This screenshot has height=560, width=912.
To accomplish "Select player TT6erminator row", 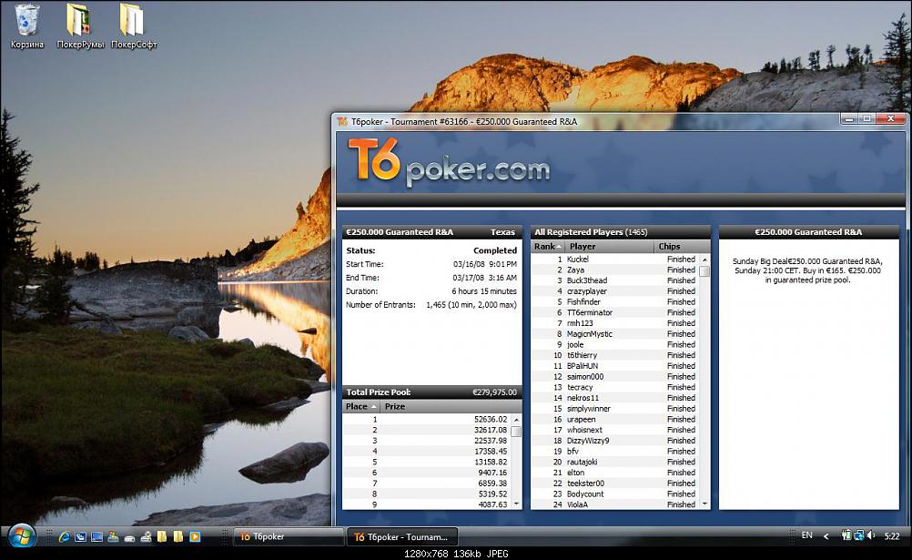I will [x=615, y=312].
